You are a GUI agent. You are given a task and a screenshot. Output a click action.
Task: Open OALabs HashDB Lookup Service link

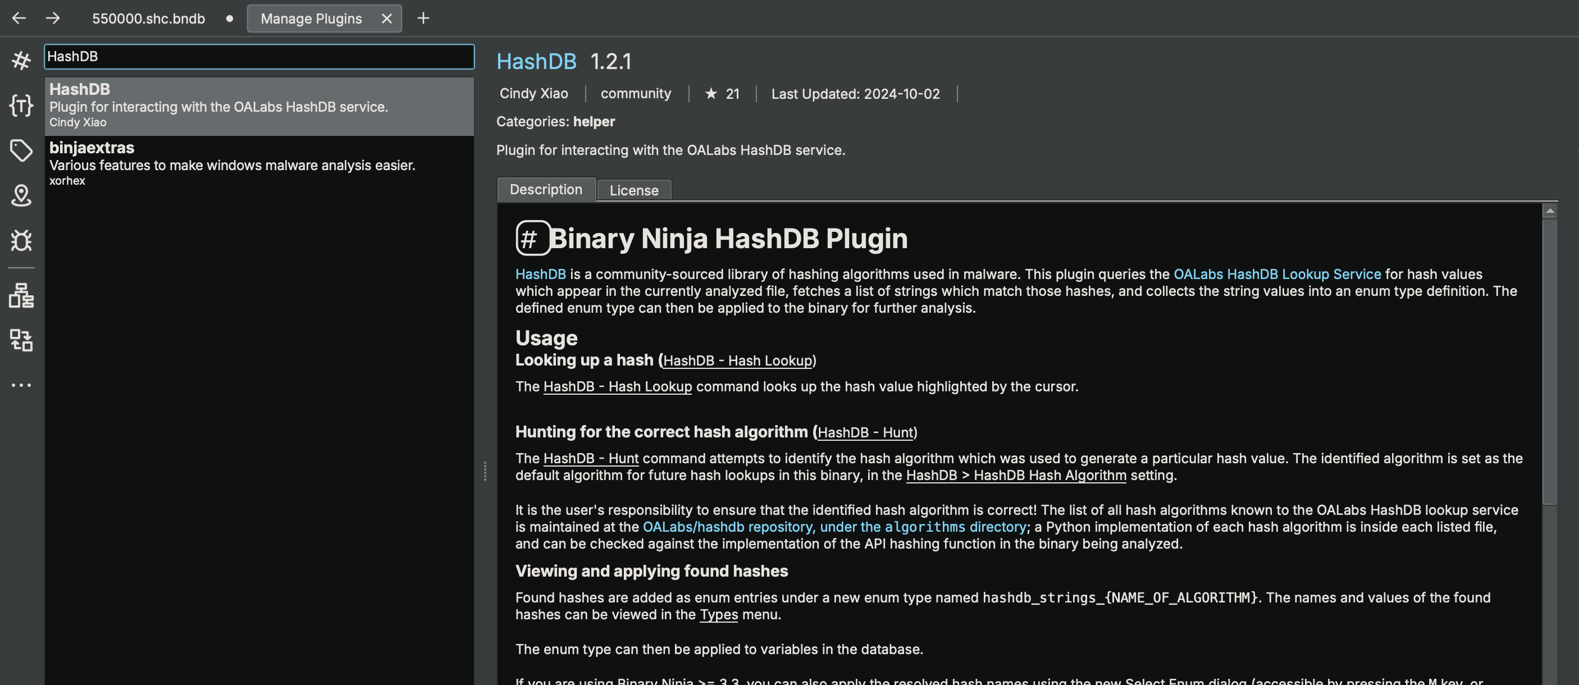pyautogui.click(x=1277, y=274)
